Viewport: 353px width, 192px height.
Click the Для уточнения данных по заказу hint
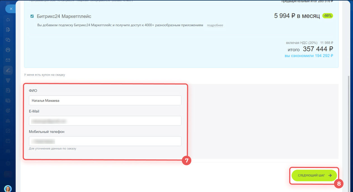52,148
